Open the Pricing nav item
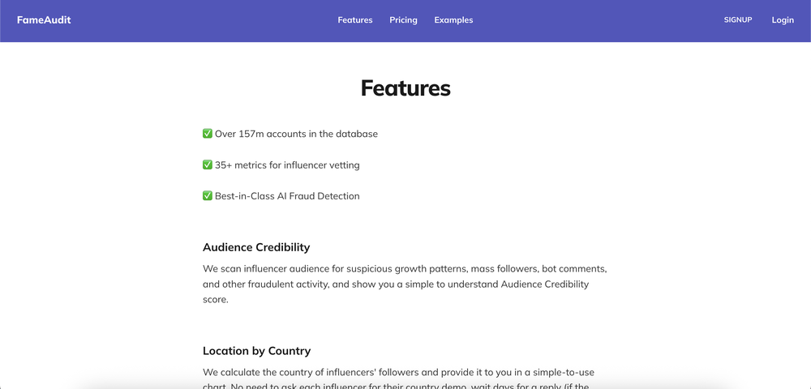Viewport: 811px width, 389px height. point(403,20)
